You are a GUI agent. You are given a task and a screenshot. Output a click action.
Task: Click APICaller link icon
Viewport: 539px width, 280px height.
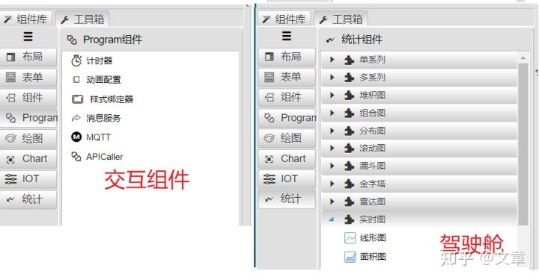(x=76, y=157)
